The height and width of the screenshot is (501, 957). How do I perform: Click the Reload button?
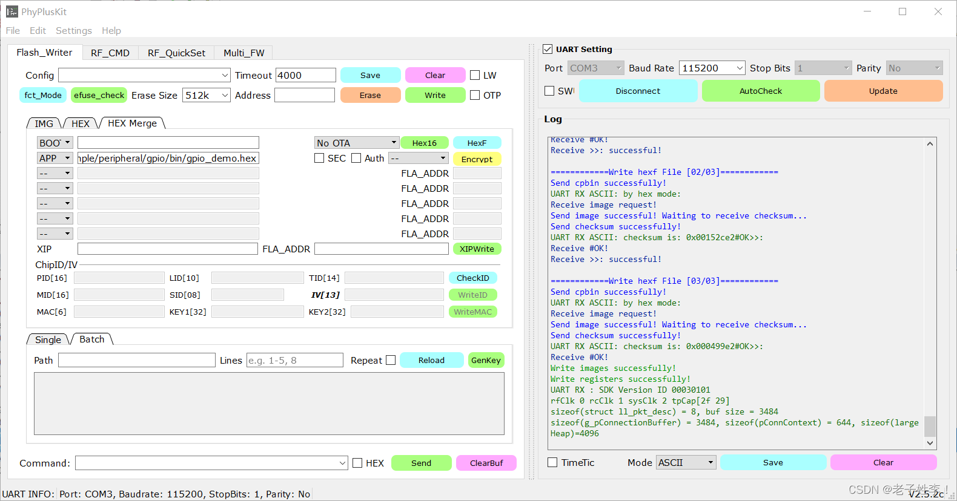coord(432,360)
